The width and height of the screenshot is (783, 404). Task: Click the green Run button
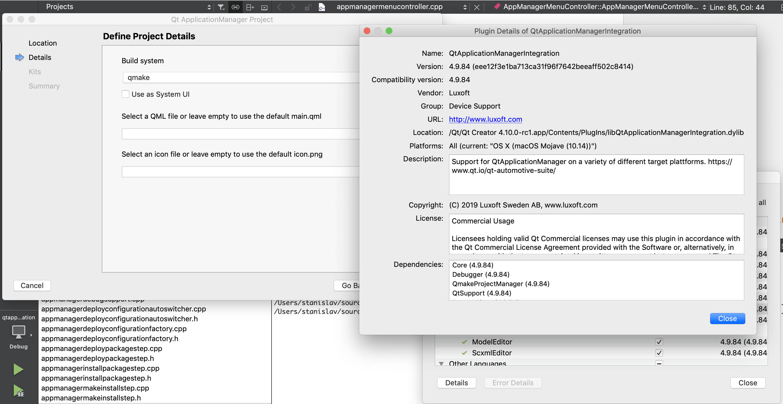[x=18, y=369]
